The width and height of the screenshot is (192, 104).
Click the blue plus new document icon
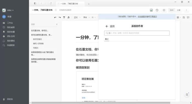pos(4,17)
